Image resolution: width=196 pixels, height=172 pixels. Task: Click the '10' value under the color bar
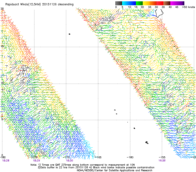[x=130, y=7]
